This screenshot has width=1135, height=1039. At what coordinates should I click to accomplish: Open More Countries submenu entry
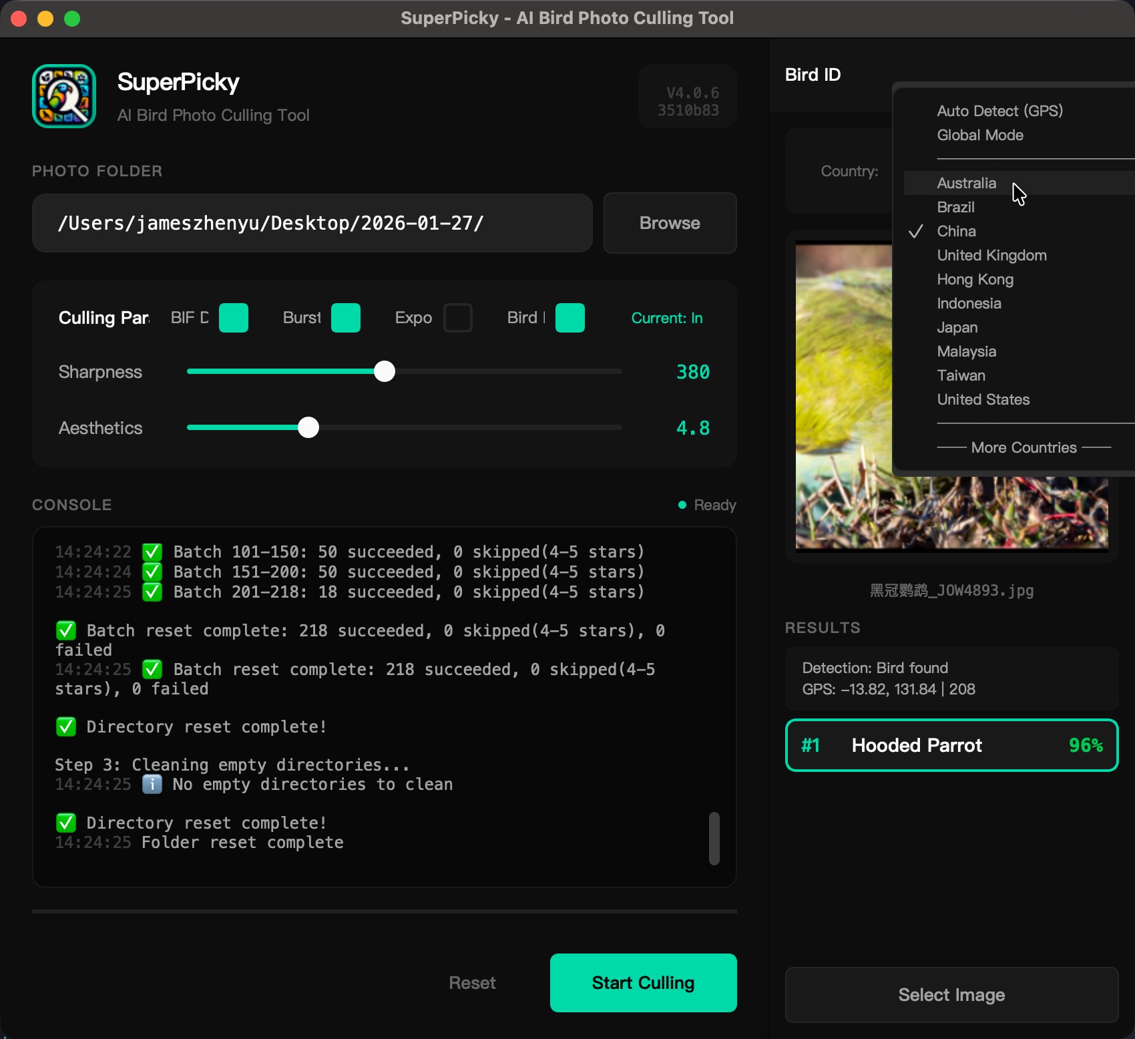pyautogui.click(x=1024, y=447)
